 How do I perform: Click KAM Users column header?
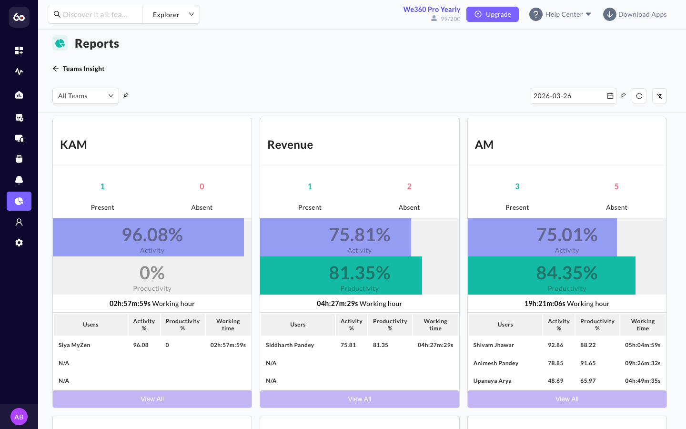click(x=91, y=325)
